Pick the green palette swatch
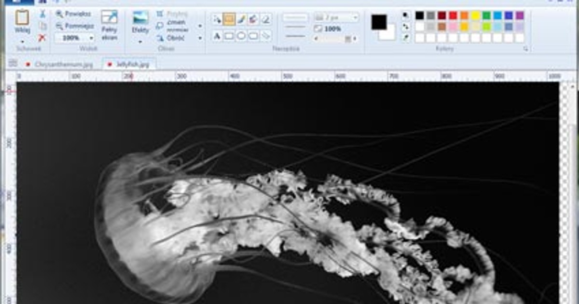Image resolution: width=579 pixels, height=304 pixels. click(x=486, y=15)
